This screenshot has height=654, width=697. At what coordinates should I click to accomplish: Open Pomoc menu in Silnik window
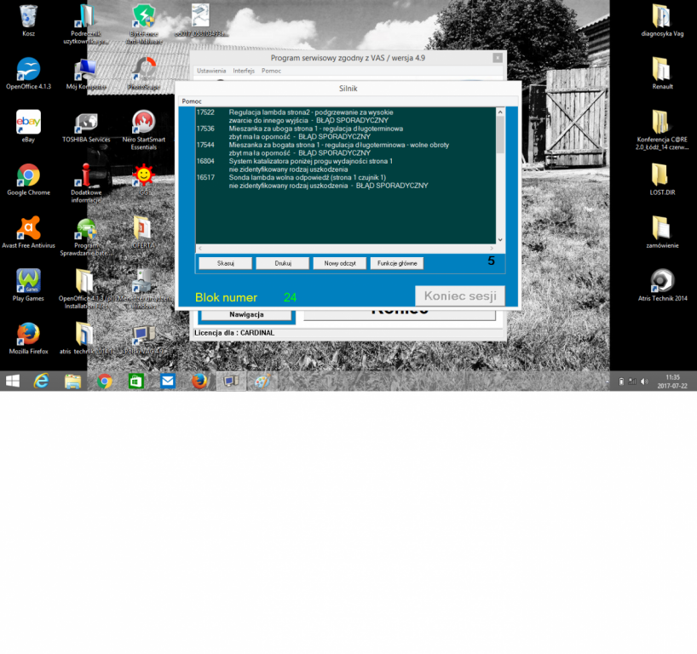coord(192,101)
